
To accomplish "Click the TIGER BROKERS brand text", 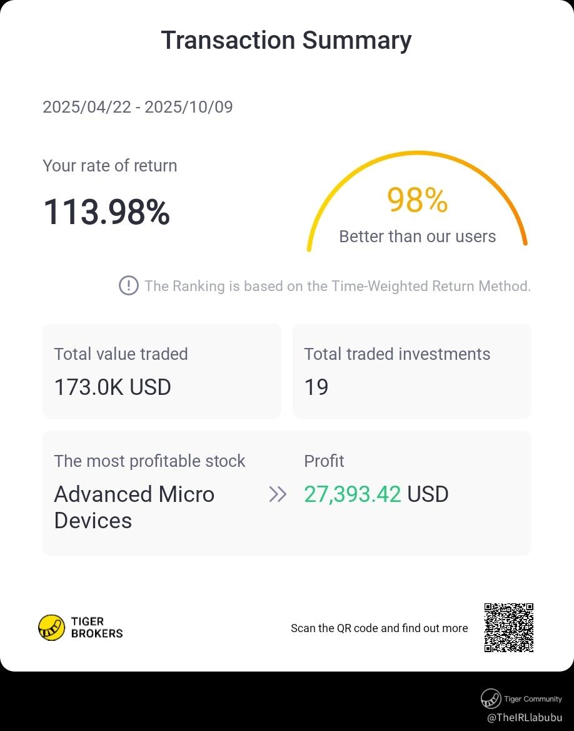I will 97,628.
